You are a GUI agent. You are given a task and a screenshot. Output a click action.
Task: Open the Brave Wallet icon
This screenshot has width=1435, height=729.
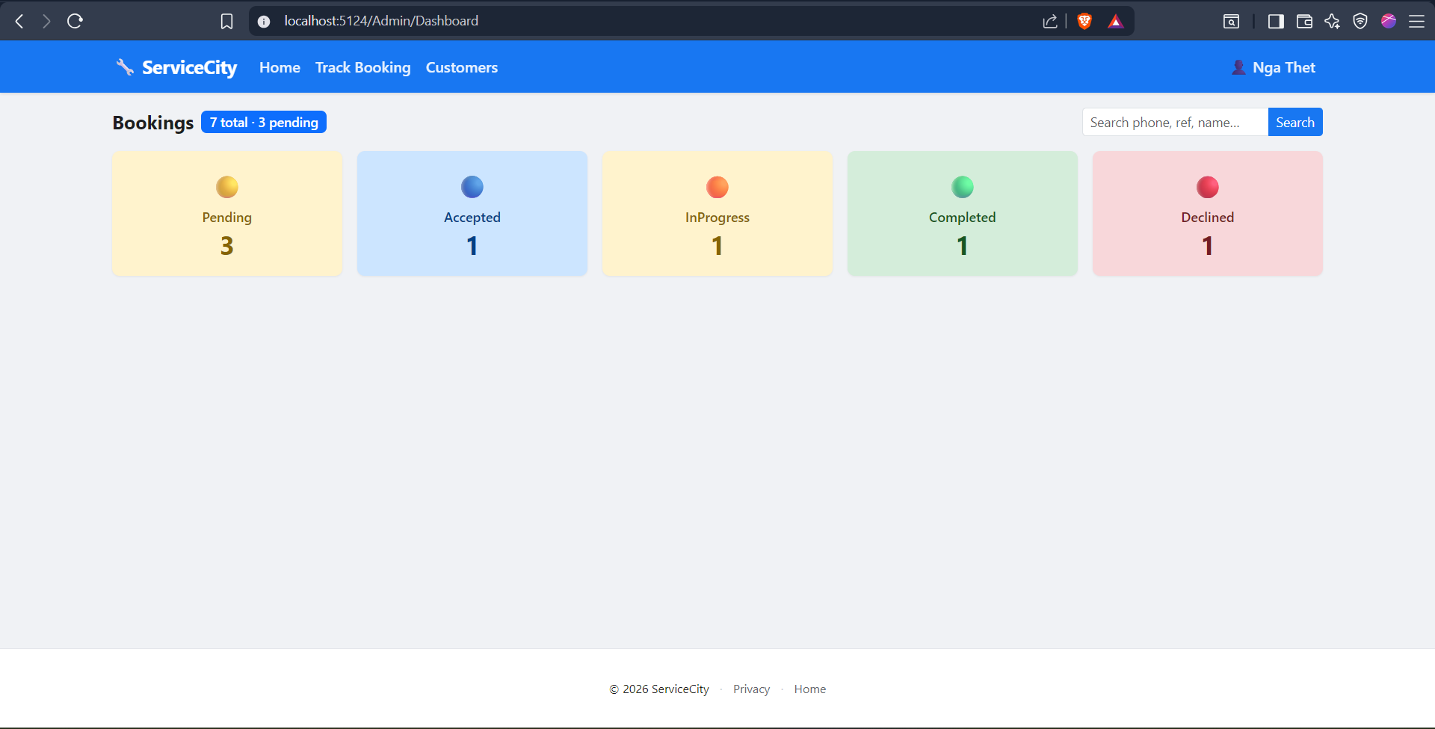point(1304,21)
